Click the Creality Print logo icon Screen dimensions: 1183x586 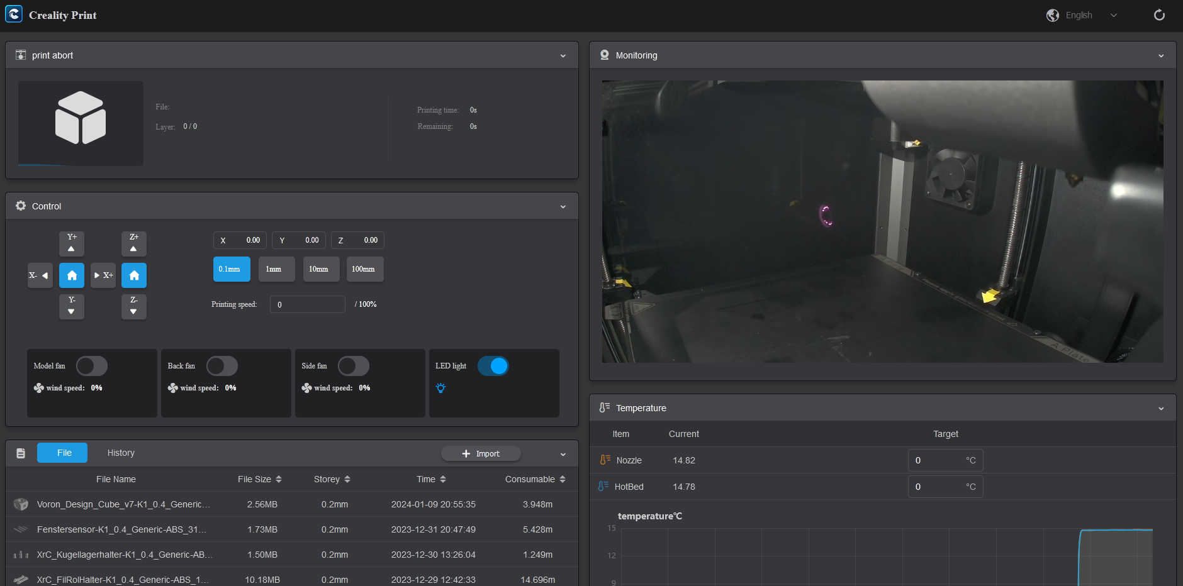[14, 14]
